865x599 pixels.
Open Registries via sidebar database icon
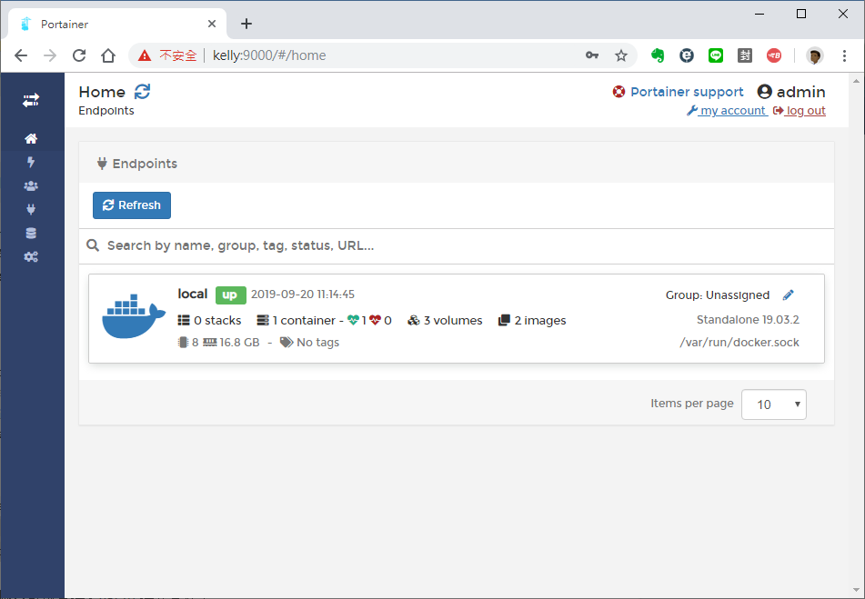click(31, 233)
